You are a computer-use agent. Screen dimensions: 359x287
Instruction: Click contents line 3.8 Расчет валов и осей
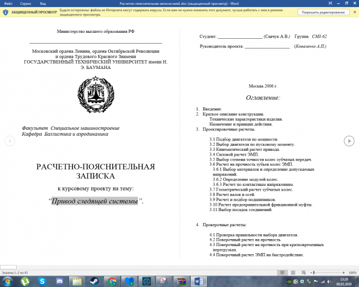232,194
